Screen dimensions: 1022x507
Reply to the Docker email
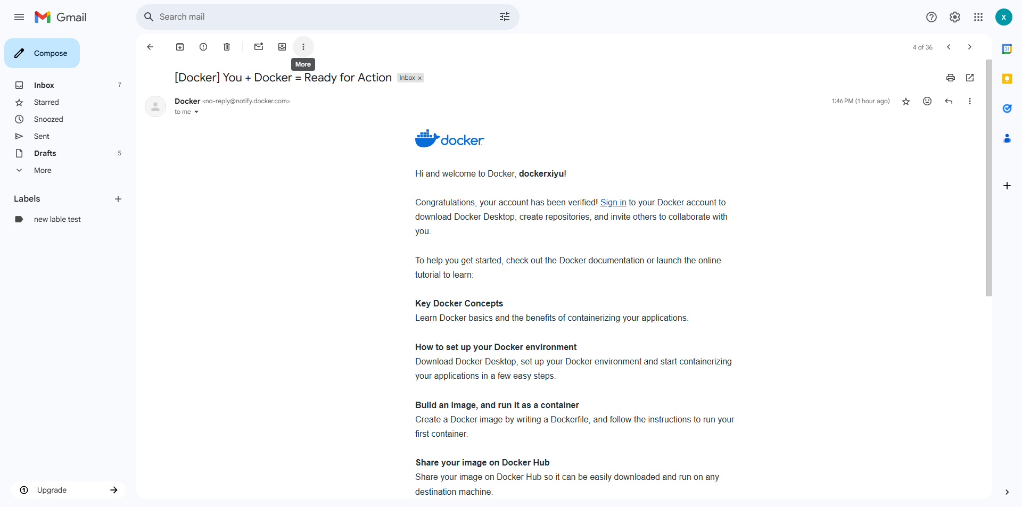pyautogui.click(x=949, y=101)
